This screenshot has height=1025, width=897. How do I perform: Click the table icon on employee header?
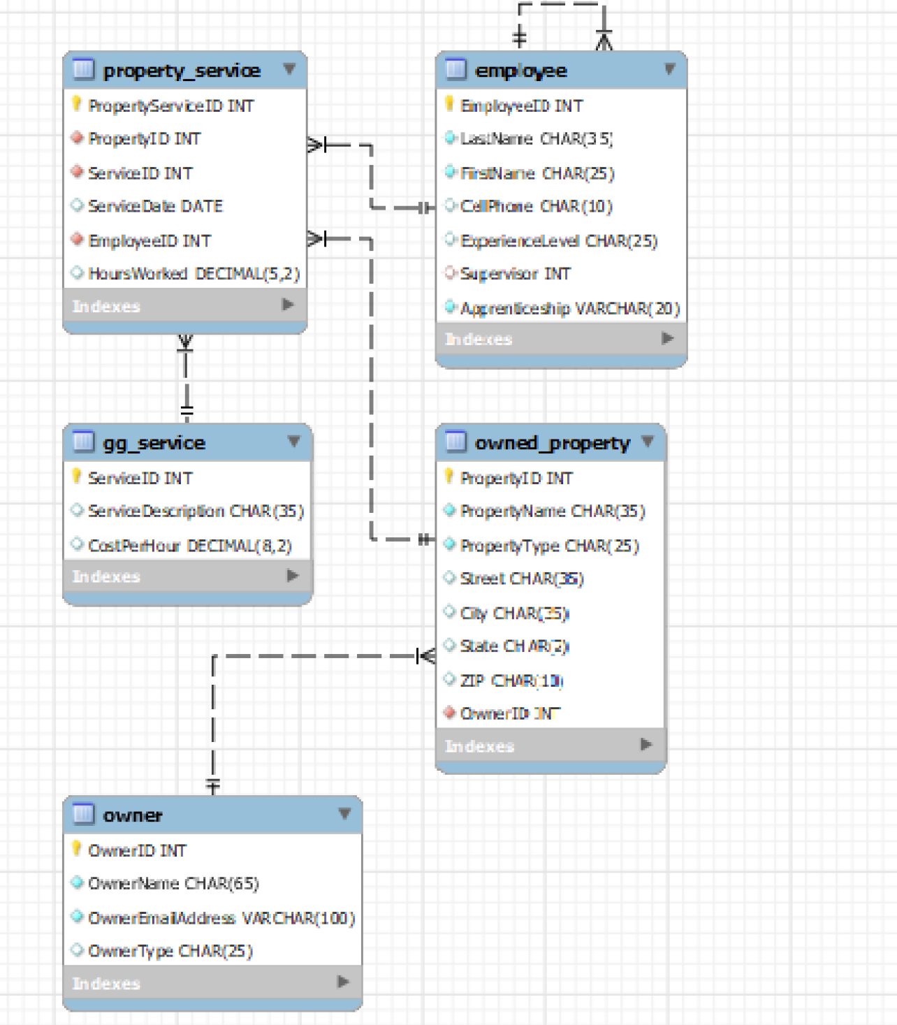457,70
